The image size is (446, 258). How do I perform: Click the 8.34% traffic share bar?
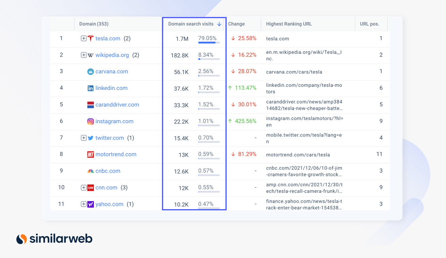[209, 59]
